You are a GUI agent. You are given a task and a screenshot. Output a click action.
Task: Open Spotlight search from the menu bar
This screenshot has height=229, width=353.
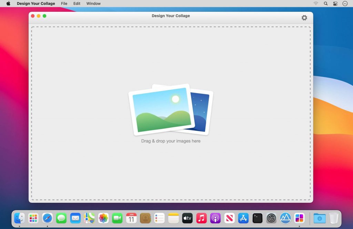pos(325,3)
